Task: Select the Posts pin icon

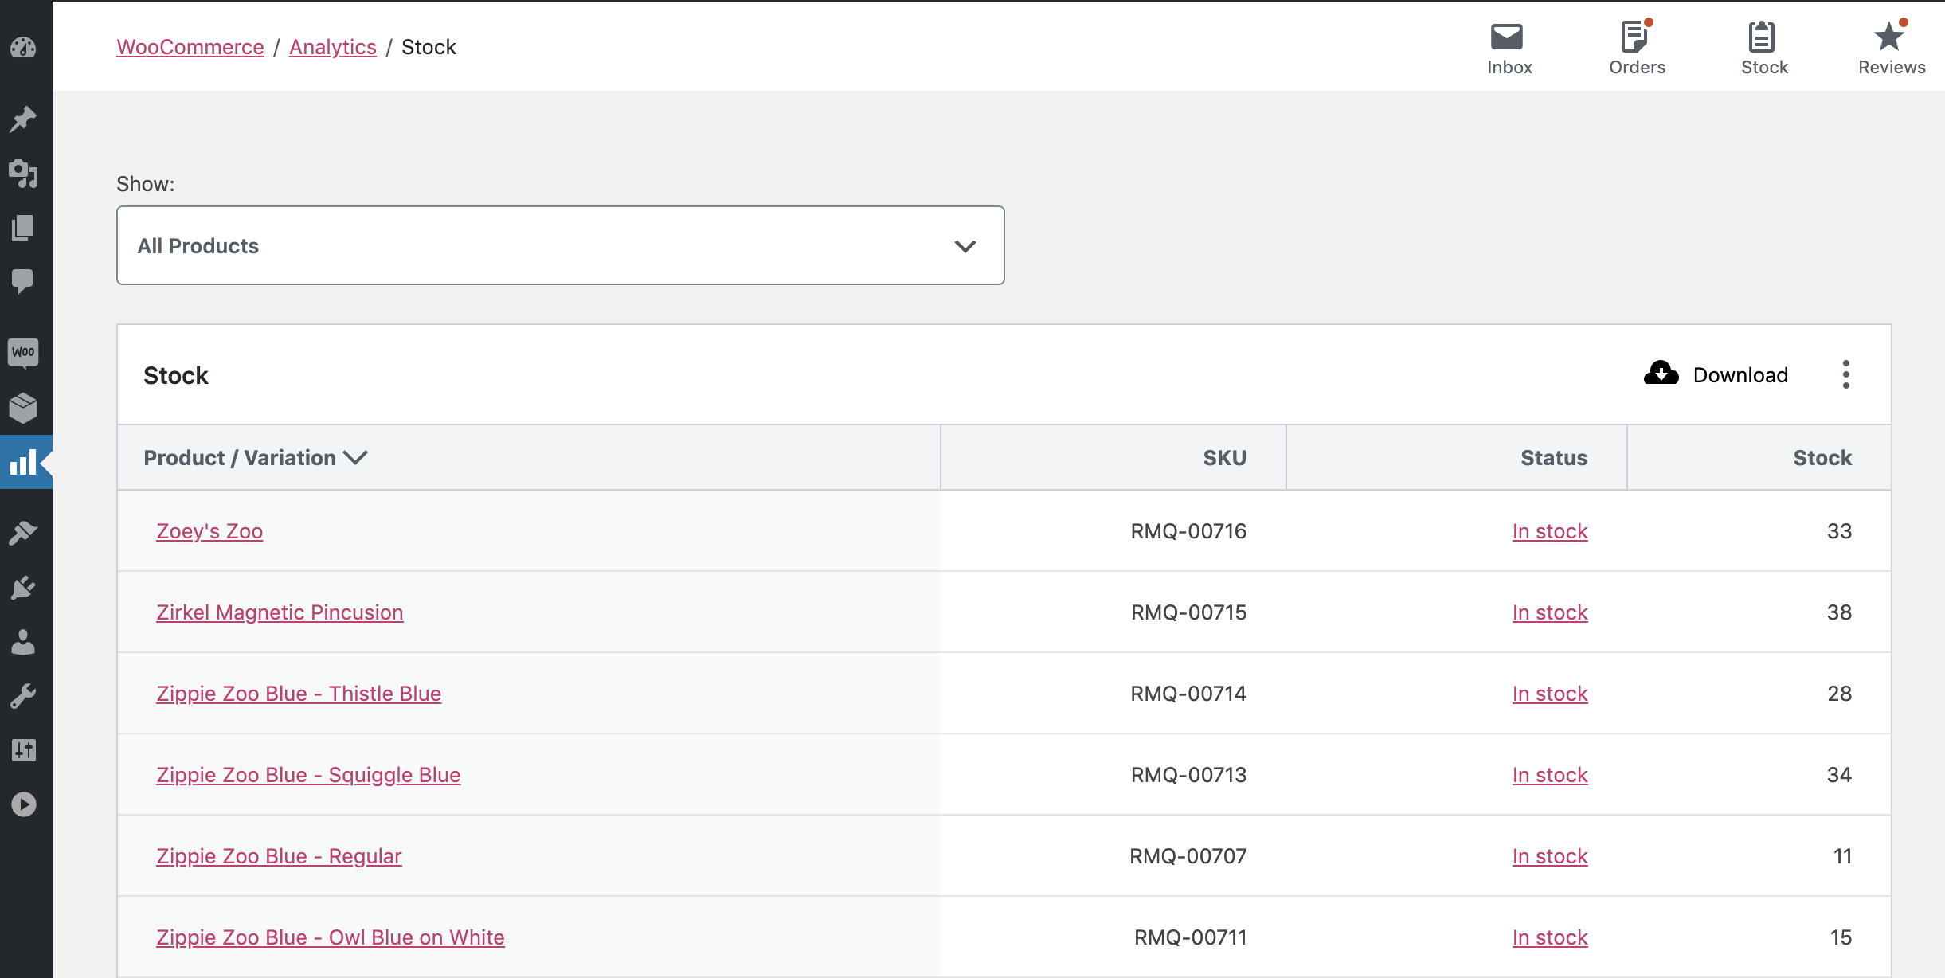Action: tap(23, 118)
